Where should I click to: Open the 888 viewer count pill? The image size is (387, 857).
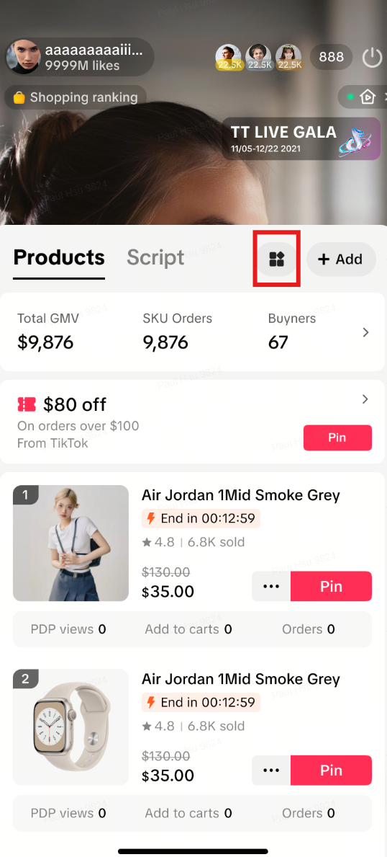pos(332,57)
